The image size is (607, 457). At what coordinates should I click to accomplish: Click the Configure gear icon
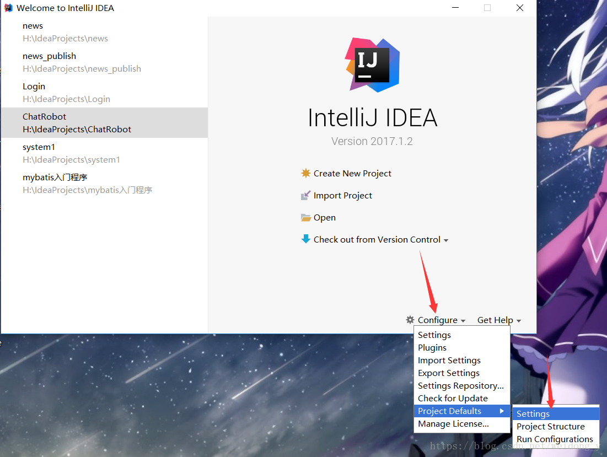click(410, 320)
